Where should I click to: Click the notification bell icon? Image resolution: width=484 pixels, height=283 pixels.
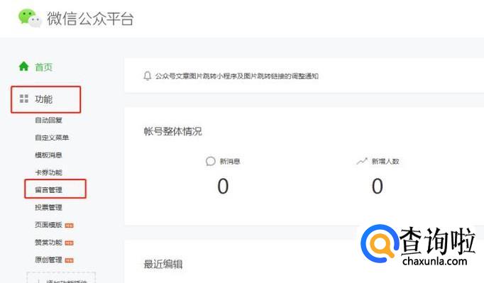click(147, 76)
